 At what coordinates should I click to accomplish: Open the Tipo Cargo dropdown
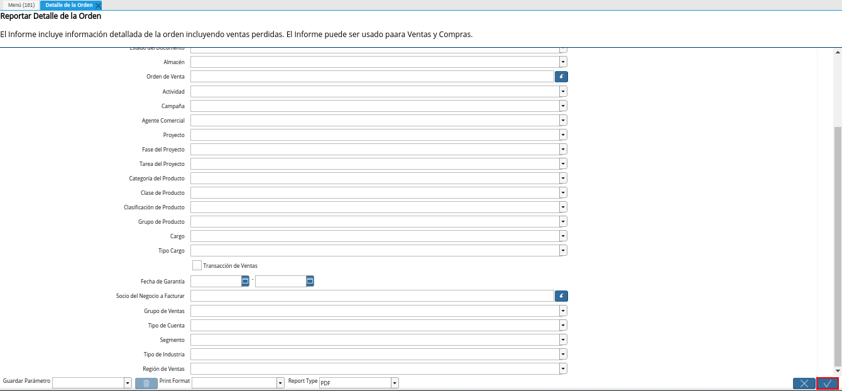[563, 250]
